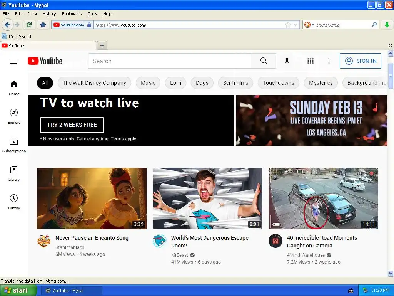Open Library in the sidebar
This screenshot has height=296, width=394.
click(14, 174)
